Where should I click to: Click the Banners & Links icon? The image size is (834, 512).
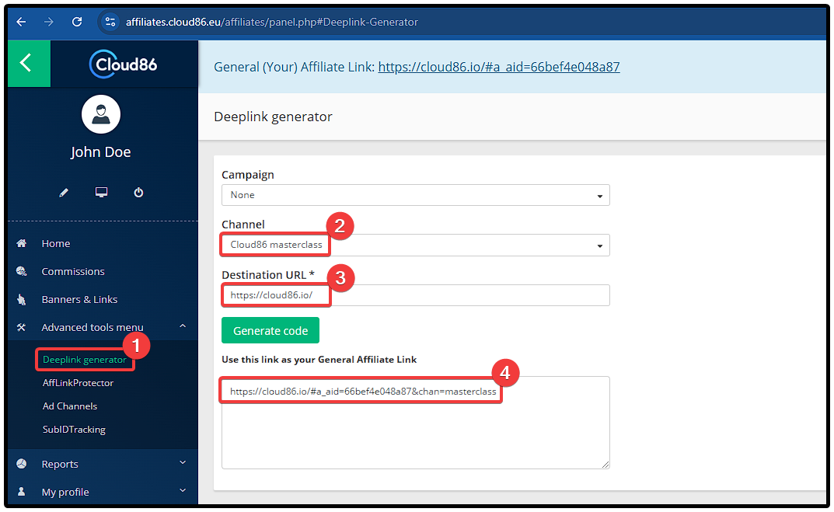[x=21, y=299]
